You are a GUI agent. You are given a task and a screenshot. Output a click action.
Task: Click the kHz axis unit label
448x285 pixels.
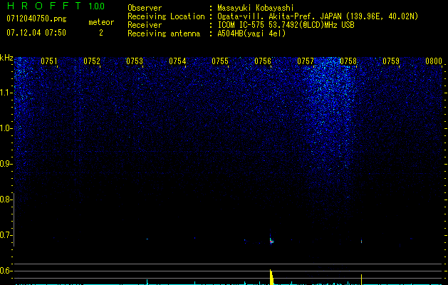[6, 58]
